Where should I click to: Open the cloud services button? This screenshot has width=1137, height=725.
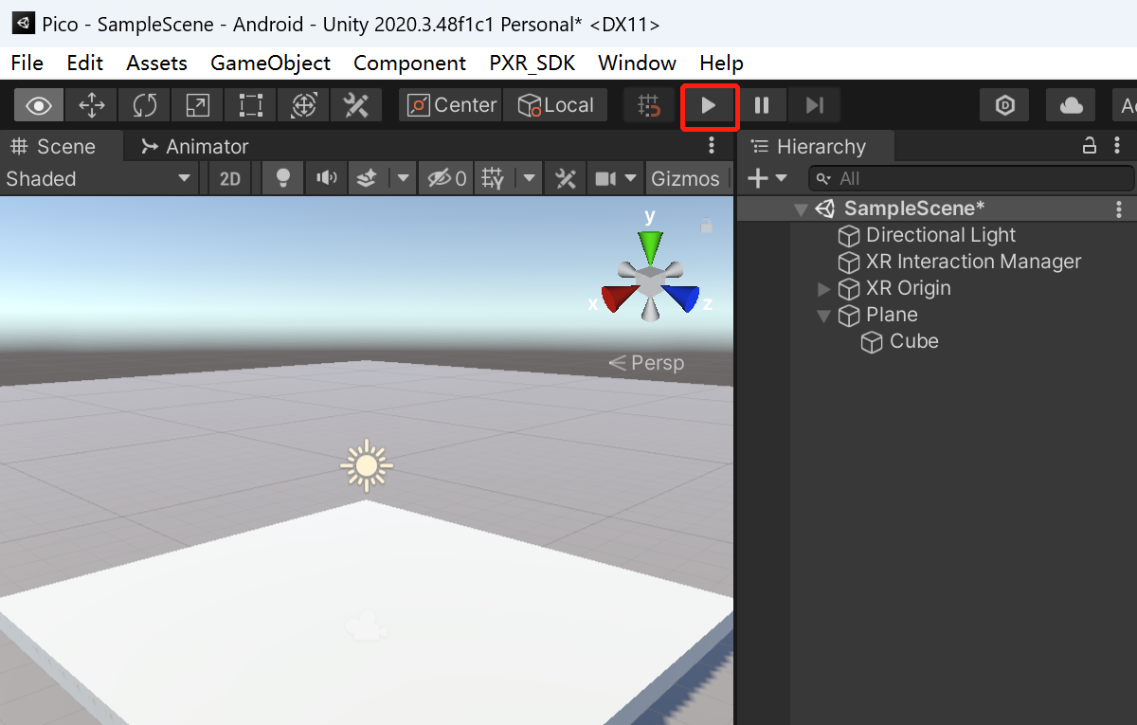point(1071,105)
